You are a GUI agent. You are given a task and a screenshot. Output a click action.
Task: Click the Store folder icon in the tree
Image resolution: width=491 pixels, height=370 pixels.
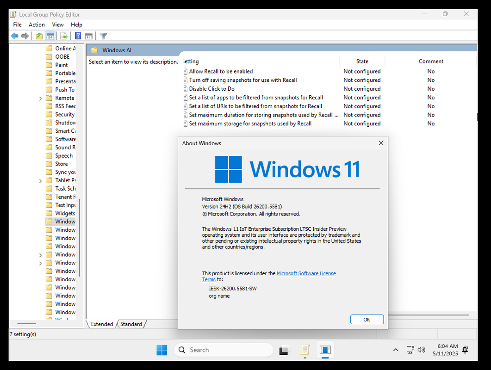click(x=49, y=164)
